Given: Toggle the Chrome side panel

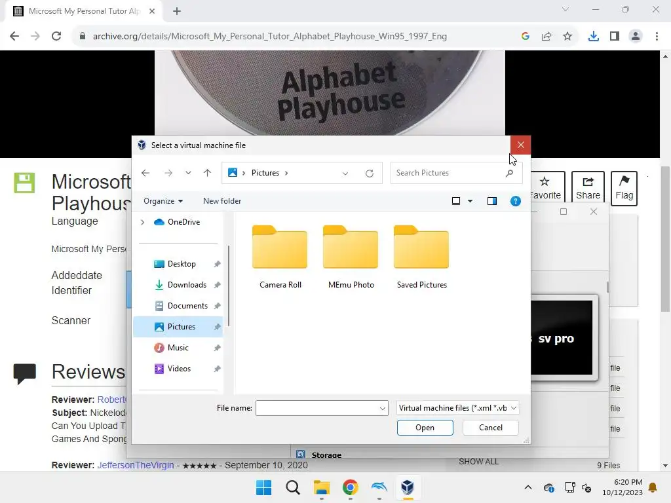Looking at the screenshot, I should [615, 37].
